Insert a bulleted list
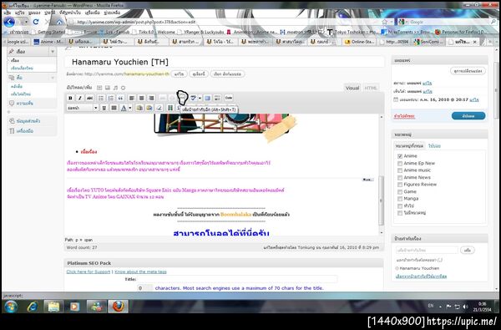501x330 pixels. point(101,98)
